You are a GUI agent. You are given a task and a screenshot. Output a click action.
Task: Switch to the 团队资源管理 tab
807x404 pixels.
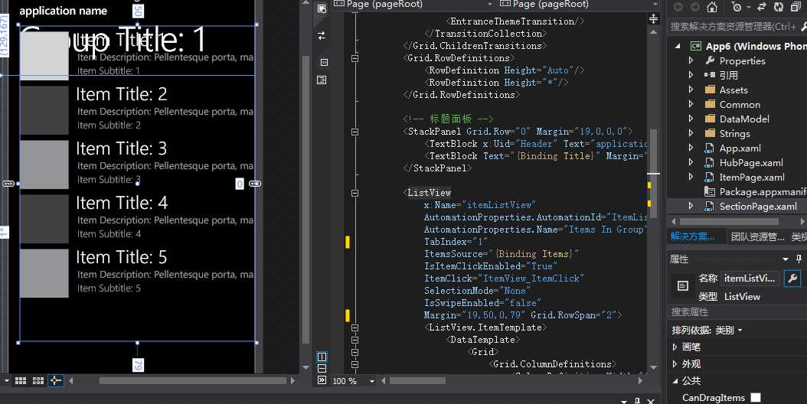coord(757,236)
